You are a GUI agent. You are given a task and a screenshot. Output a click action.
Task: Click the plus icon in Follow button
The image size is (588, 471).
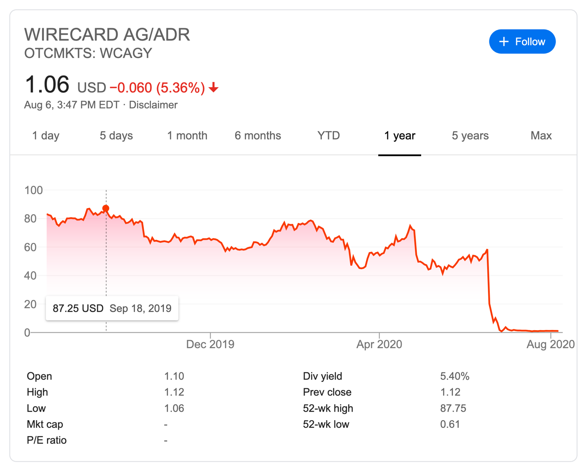pos(504,41)
